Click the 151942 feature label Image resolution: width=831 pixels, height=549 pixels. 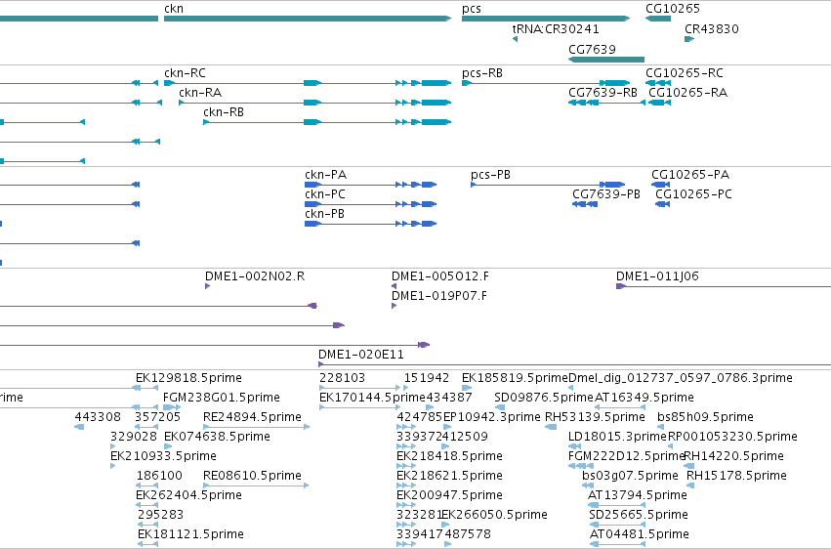pos(427,378)
